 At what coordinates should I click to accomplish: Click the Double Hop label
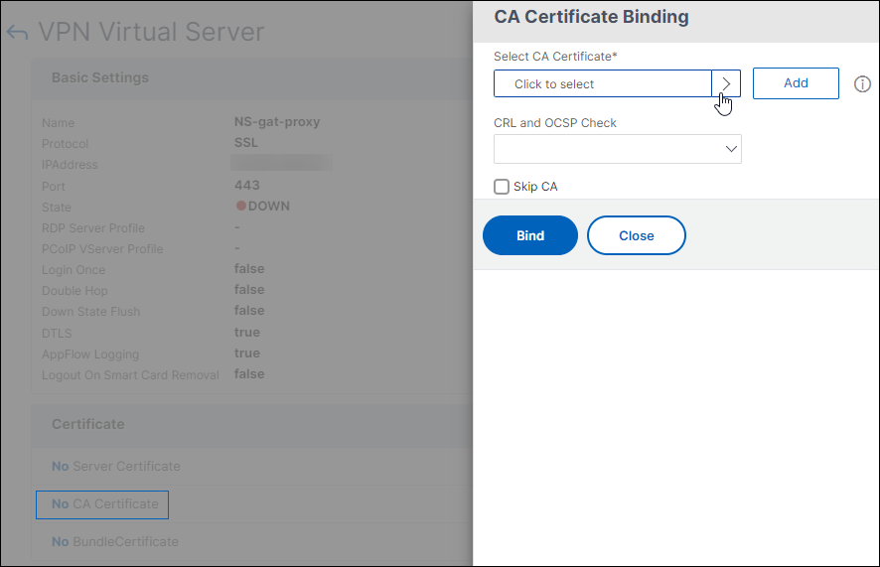tap(74, 291)
